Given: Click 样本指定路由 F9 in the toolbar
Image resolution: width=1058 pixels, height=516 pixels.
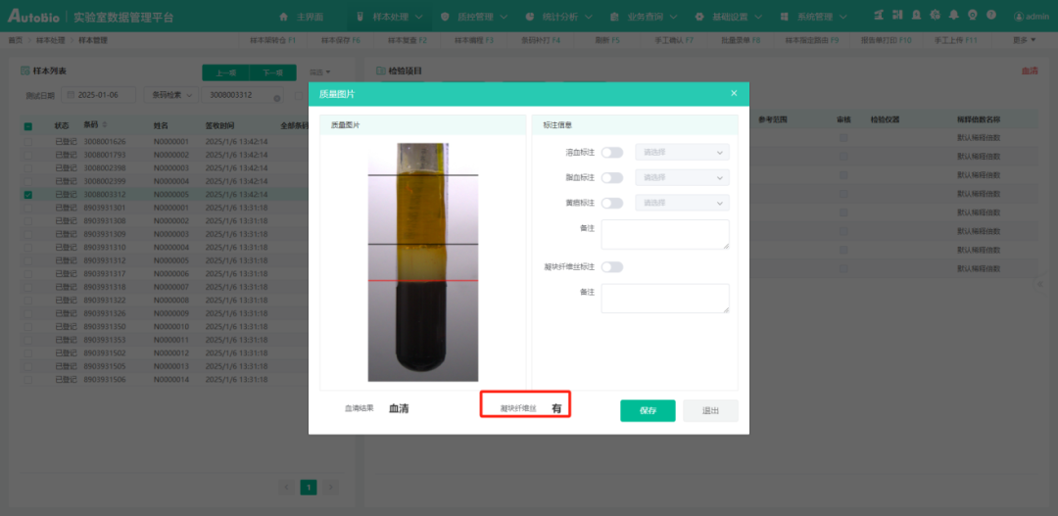Looking at the screenshot, I should click(812, 40).
